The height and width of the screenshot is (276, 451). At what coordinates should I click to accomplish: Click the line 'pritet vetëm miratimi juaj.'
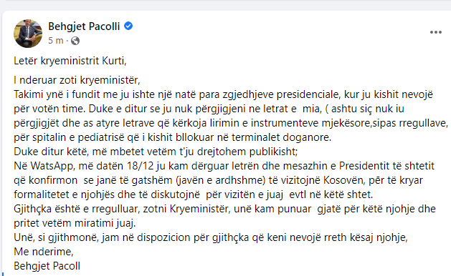point(75,223)
